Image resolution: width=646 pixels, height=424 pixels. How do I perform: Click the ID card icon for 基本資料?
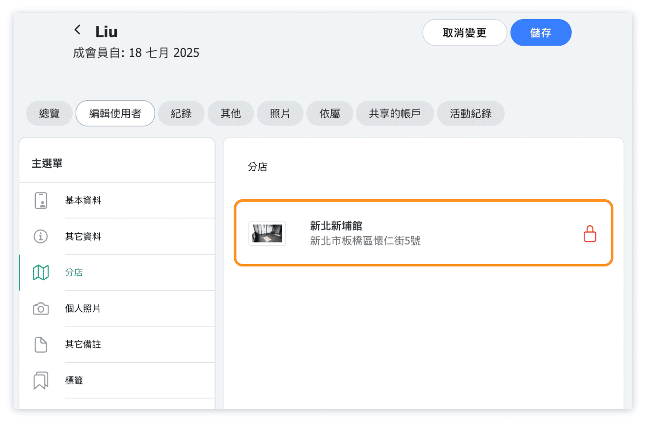(41, 201)
